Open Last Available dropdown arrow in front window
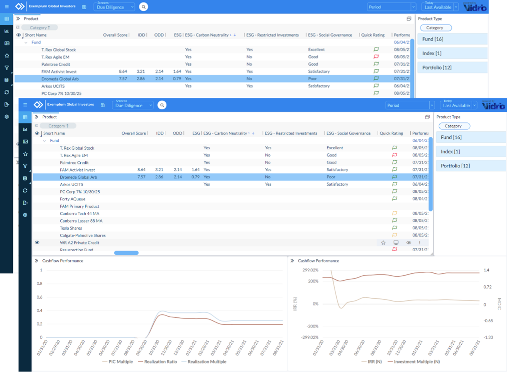 point(474,105)
